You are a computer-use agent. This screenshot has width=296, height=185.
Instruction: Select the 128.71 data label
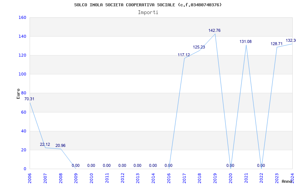(276, 44)
